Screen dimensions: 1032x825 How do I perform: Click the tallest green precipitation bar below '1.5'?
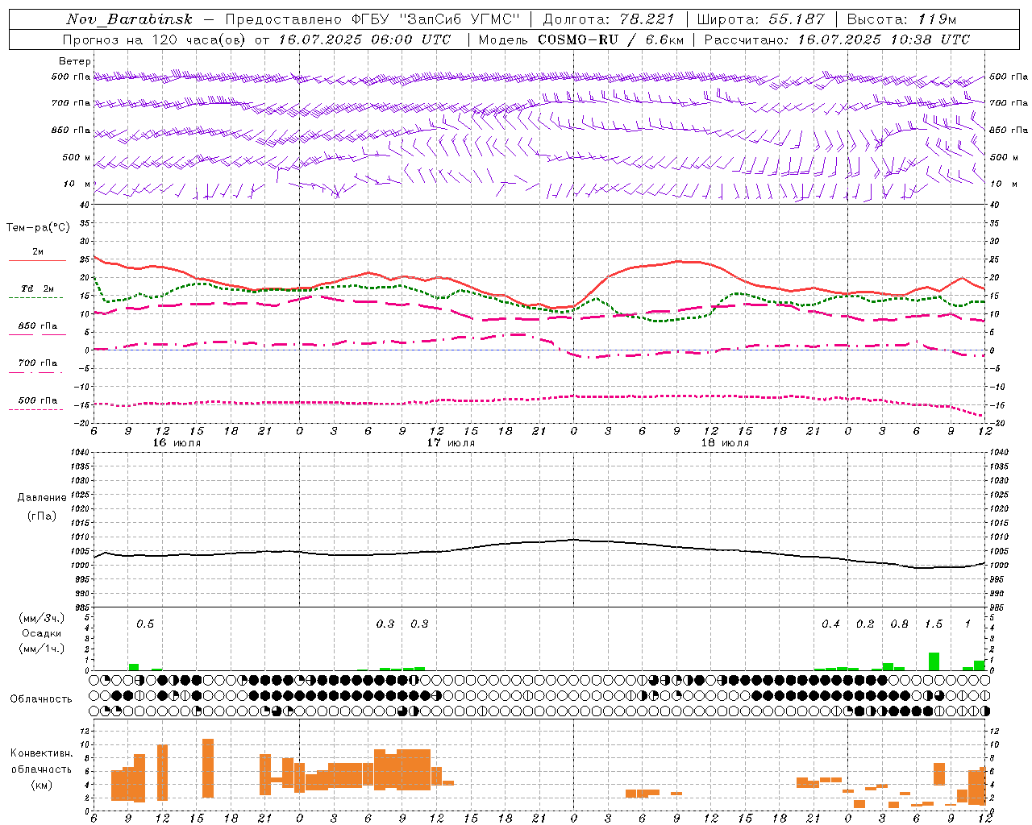tap(934, 661)
